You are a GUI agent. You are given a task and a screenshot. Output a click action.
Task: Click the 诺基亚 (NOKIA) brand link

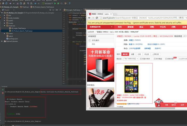click(x=135, y=40)
